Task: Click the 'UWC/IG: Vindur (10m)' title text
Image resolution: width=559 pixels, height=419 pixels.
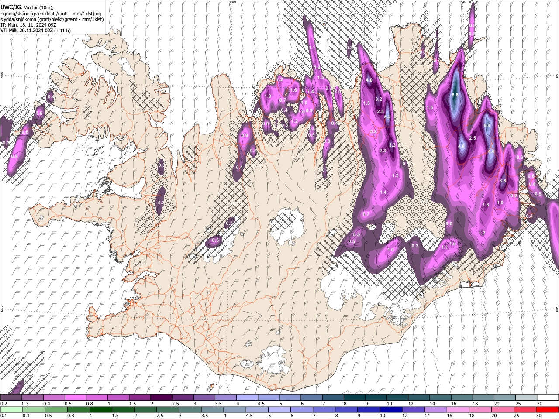Action: 27,7
